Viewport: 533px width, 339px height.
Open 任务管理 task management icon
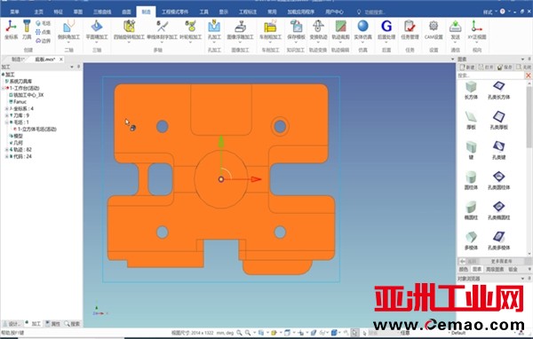410,29
